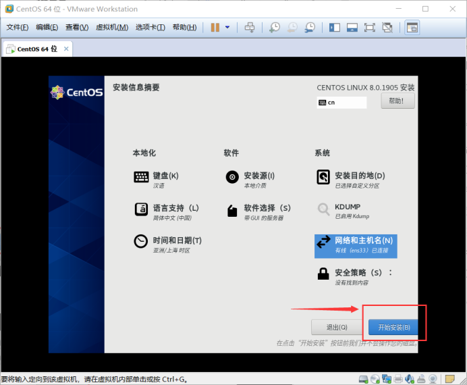Revert to the previous snapshot
467x385 pixels.
pos(292,28)
